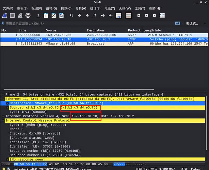This screenshot has width=209, height=170.
Task: Restart the current capture
Action: (20, 15)
